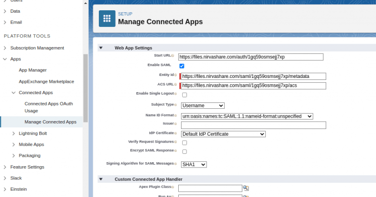376x197 pixels.
Task: Click the SETUP breadcrumb link
Action: (125, 14)
